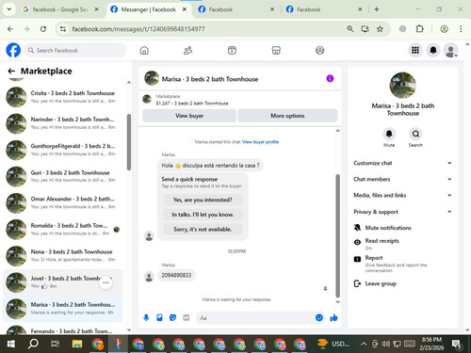Viewport: 471px width, 353px height.
Task: Open the Home feed icon
Action: point(144,51)
